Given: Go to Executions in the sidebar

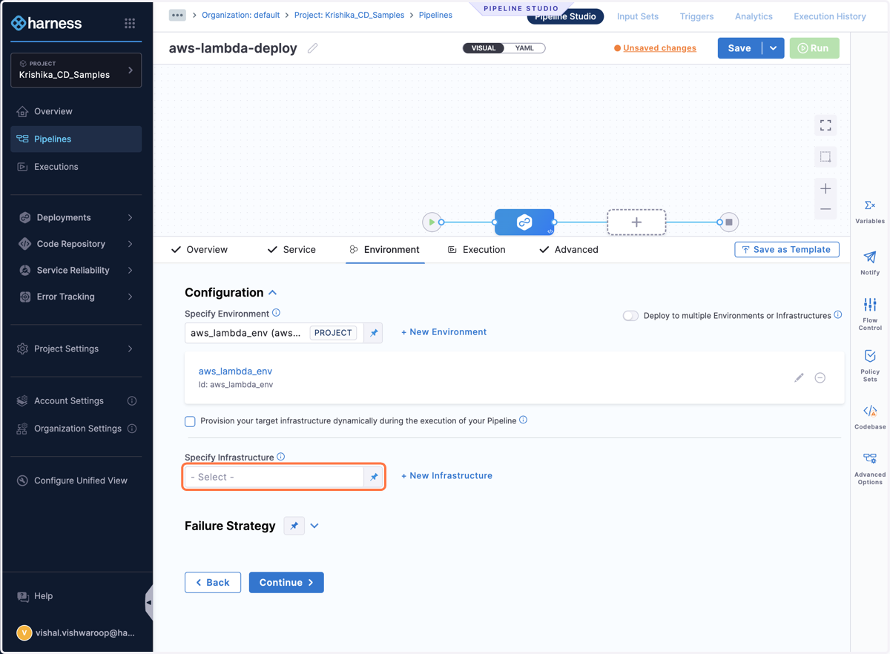Looking at the screenshot, I should coord(76,167).
